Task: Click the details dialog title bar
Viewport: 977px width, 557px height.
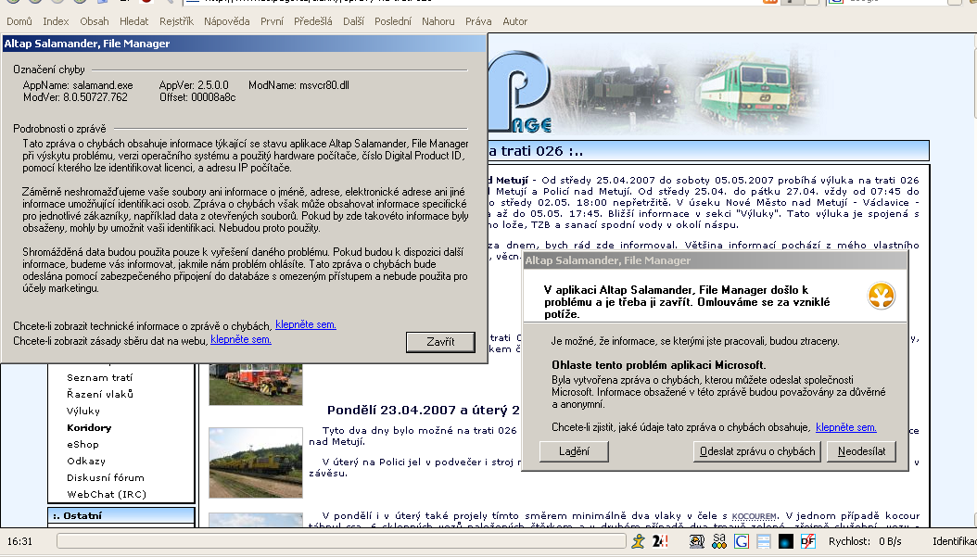Action: (x=244, y=44)
